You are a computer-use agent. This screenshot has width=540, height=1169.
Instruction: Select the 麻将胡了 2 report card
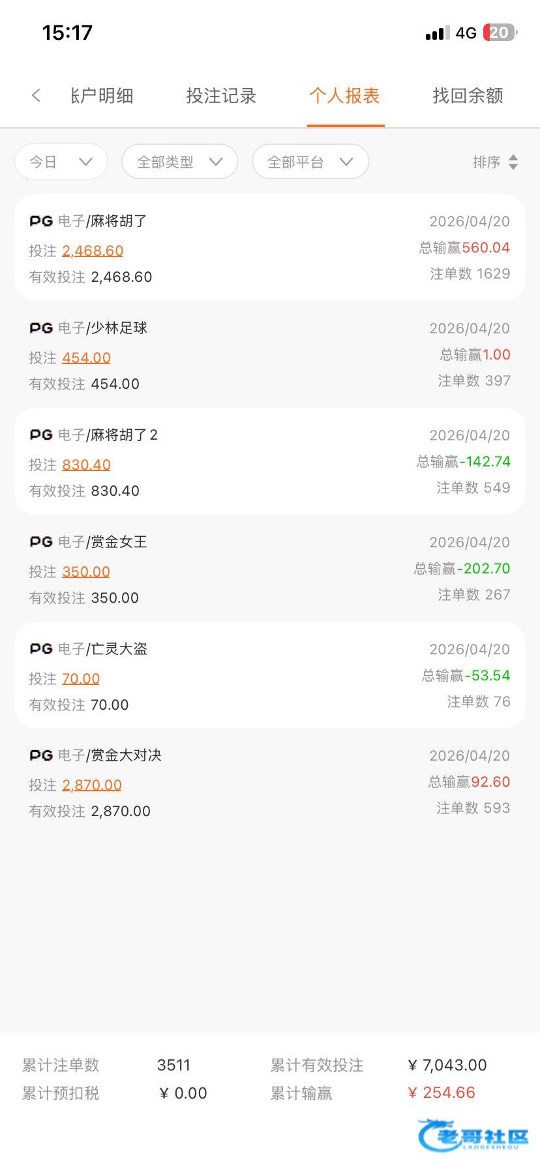(x=270, y=461)
